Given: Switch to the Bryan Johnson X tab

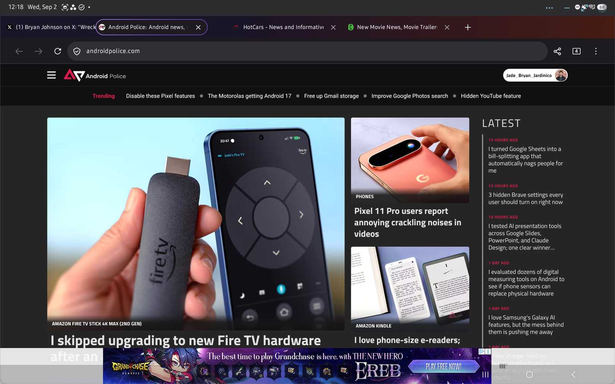Looking at the screenshot, I should tap(51, 27).
